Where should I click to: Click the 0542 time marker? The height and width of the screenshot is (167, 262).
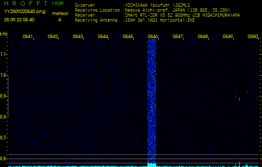(x=52, y=36)
